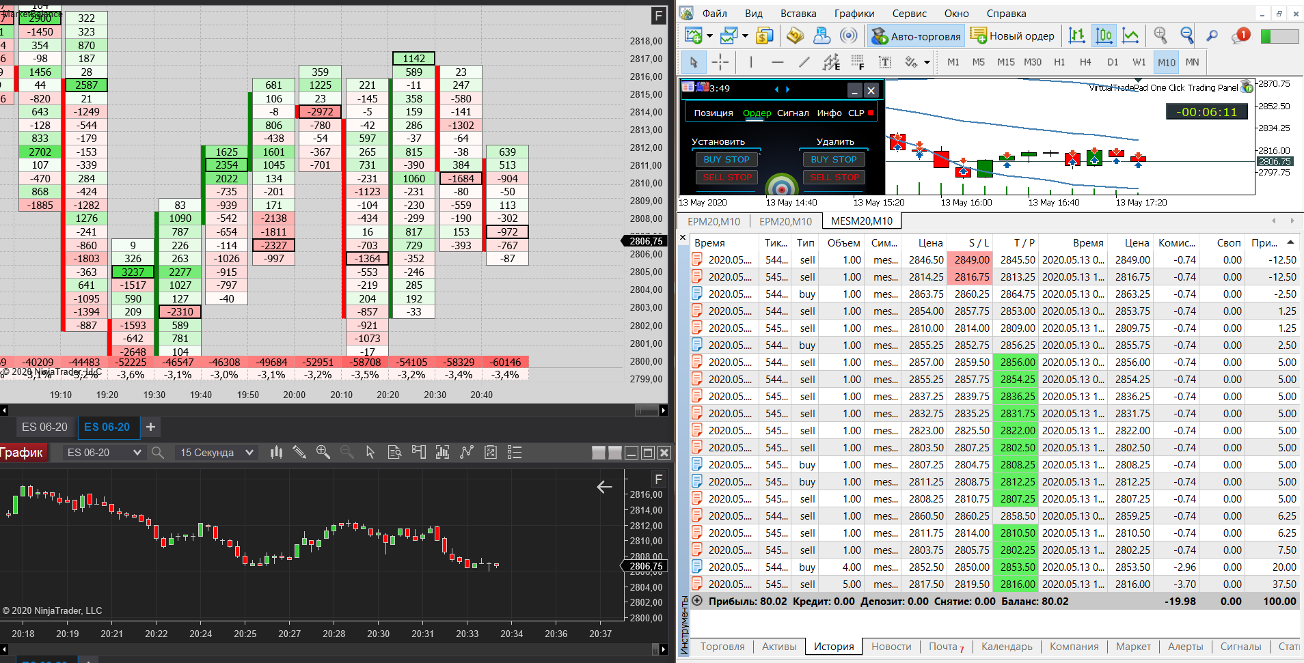Click the instrument search magnifier in NinjaTrader
This screenshot has width=1304, height=663.
pyautogui.click(x=158, y=452)
